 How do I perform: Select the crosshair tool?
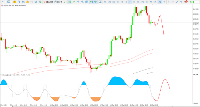164,2
